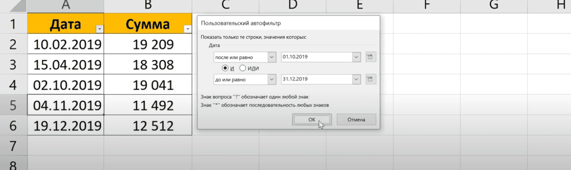Click the 01.10.2019 value input field
This screenshot has width=571, height=170.
coord(317,57)
